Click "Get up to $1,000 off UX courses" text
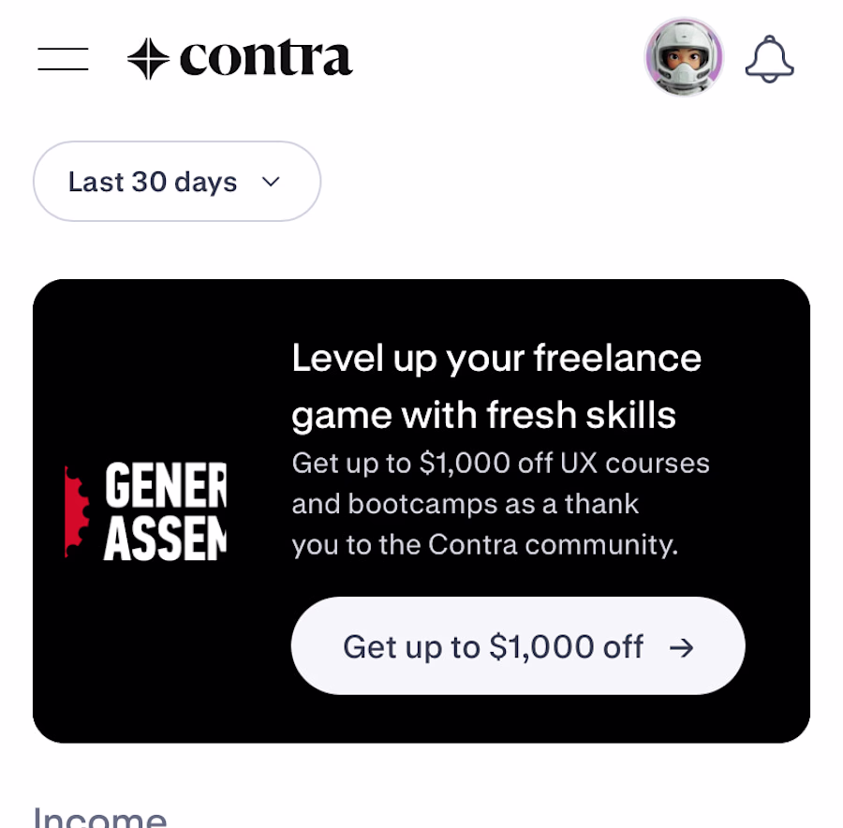 click(x=500, y=463)
